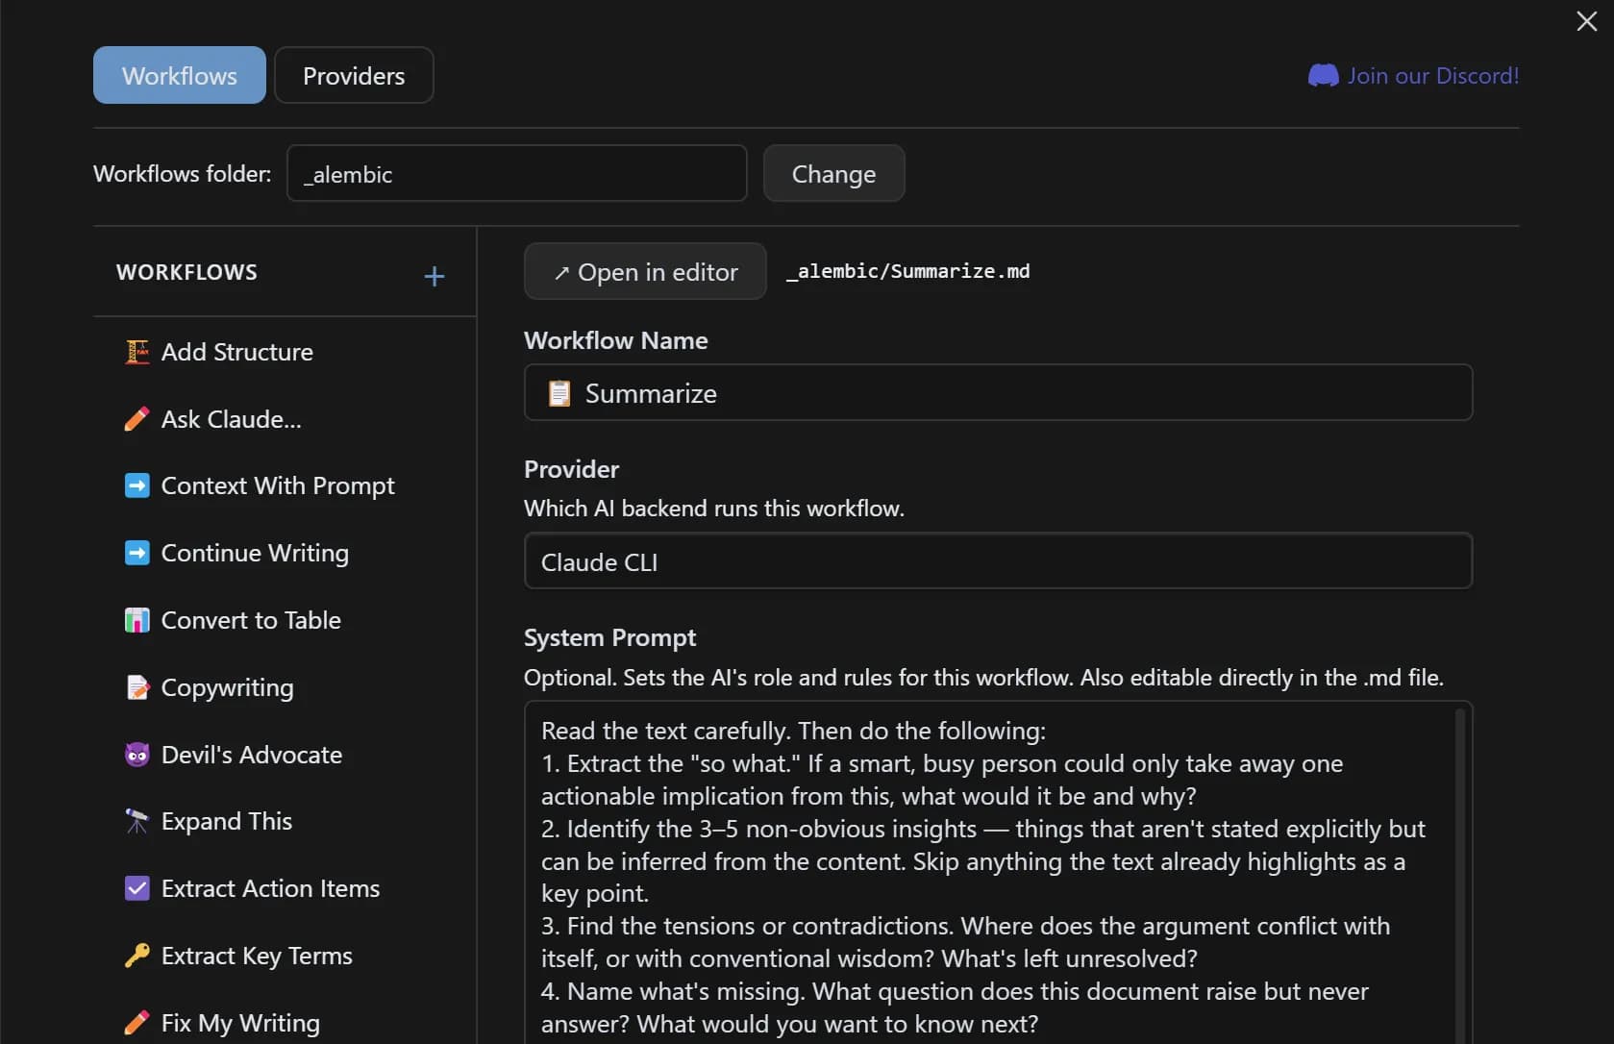Click the construction icon beside Add Structure
This screenshot has width=1614, height=1044.
coord(137,352)
